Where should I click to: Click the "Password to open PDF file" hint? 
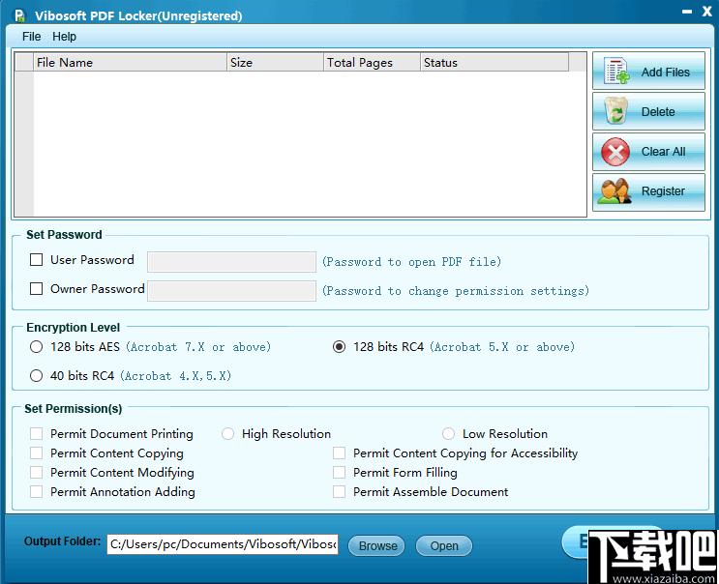point(411,262)
